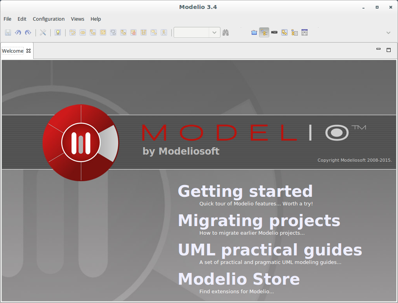The image size is (398, 303).
Task: Click the table with gear icon
Action: click(305, 32)
